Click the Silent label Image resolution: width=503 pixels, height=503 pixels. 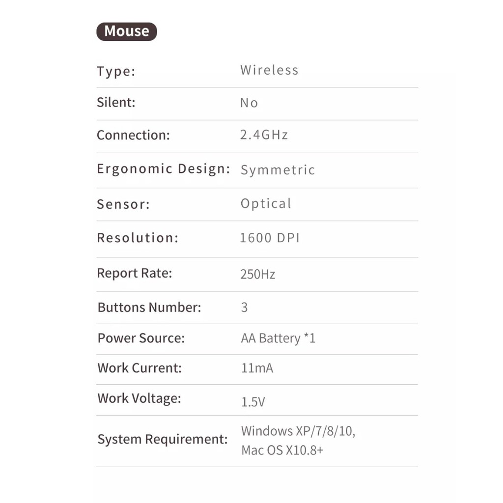tap(116, 103)
